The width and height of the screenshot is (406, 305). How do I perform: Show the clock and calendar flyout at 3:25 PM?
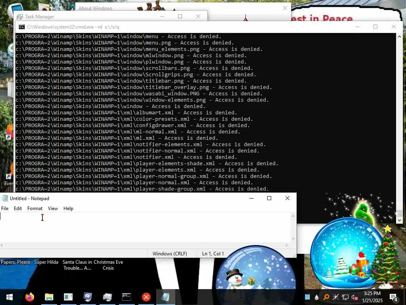coord(372,297)
